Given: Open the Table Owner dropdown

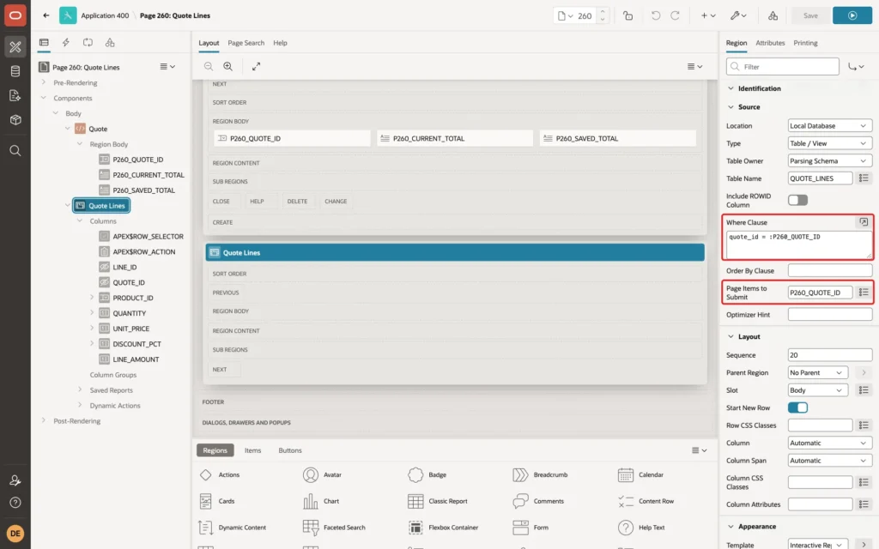Looking at the screenshot, I should tap(830, 160).
